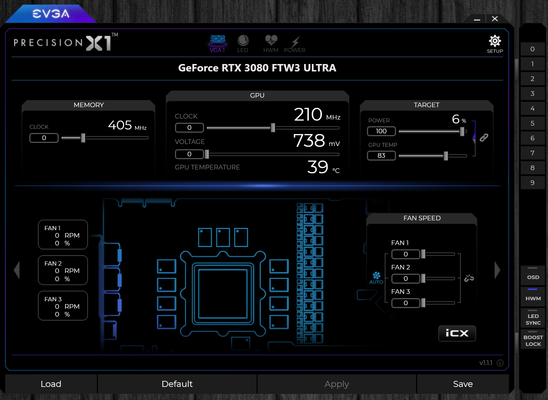The image size is (548, 400).
Task: Select the VGA 1 tab
Action: (217, 43)
